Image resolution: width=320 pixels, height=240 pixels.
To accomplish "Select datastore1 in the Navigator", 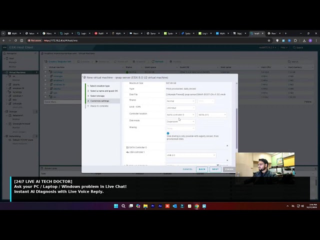I will [x=18, y=115].
